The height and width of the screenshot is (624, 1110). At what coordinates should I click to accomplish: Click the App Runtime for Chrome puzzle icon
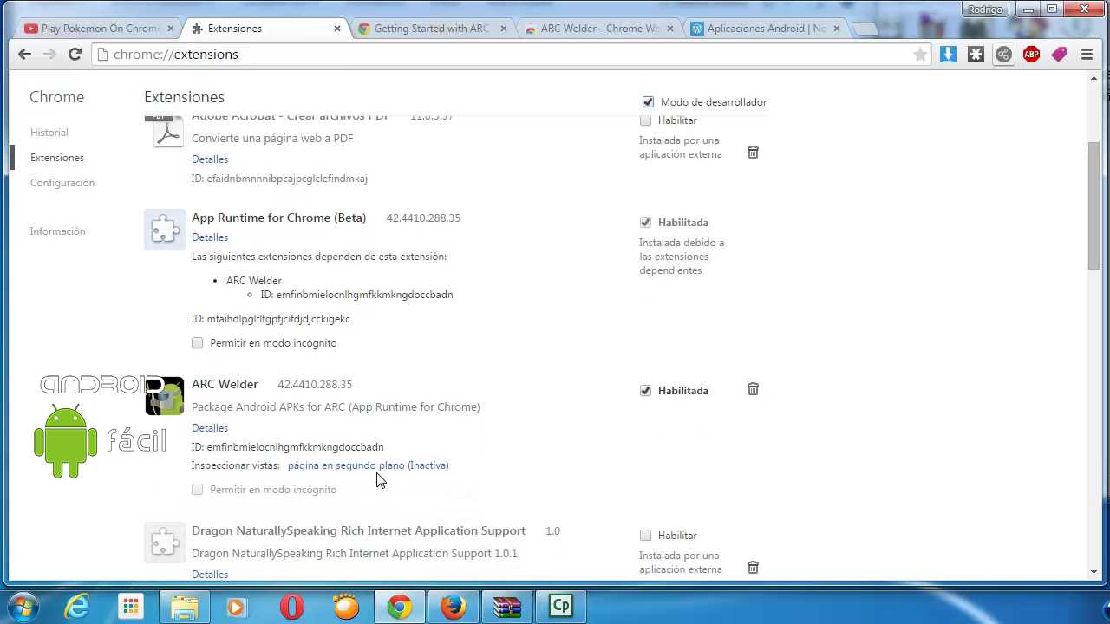click(165, 231)
